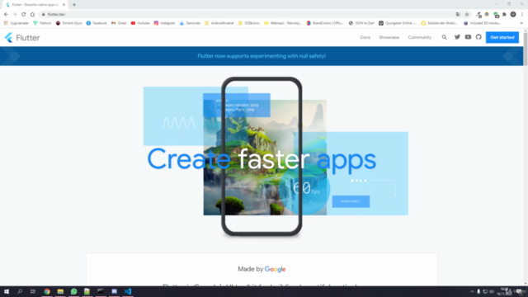This screenshot has width=528, height=297.
Task: Open the Chrome three-dot menu
Action: pyautogui.click(x=522, y=14)
